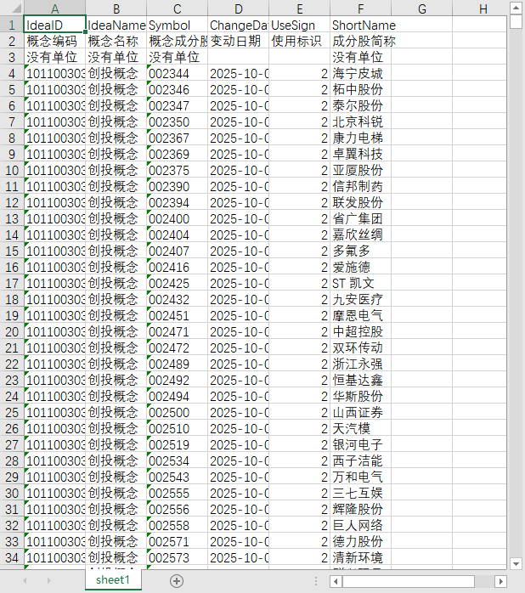Screen dimensions: 525x593
Task: Click symbol cell 002350
Action: 177,121
